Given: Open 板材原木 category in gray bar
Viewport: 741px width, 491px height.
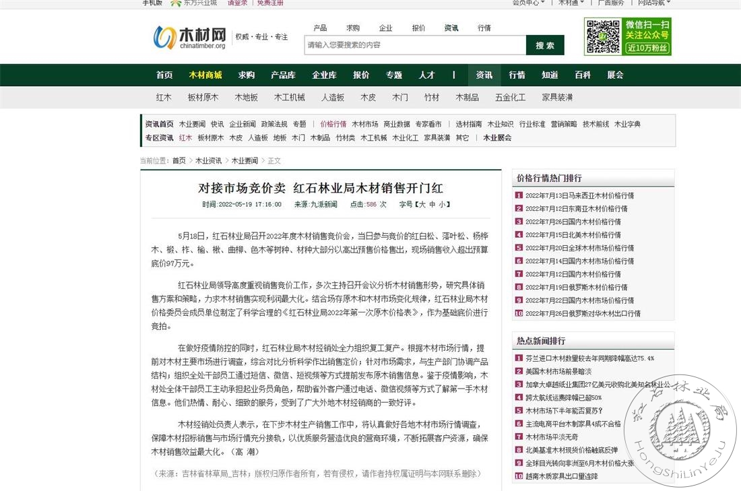Looking at the screenshot, I should point(203,98).
